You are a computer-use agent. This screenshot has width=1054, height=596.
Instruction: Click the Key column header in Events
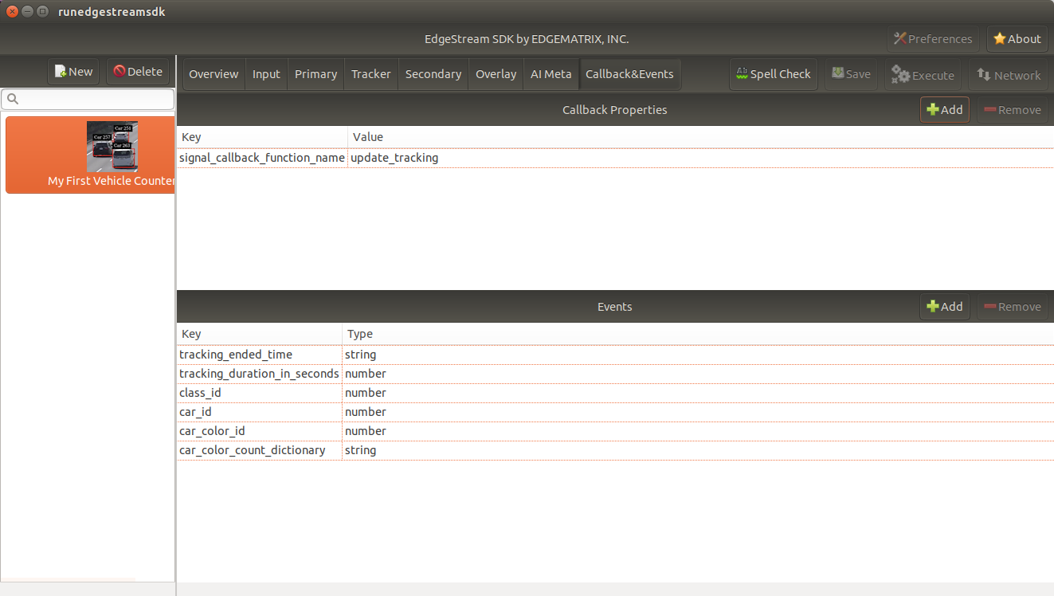coord(259,334)
